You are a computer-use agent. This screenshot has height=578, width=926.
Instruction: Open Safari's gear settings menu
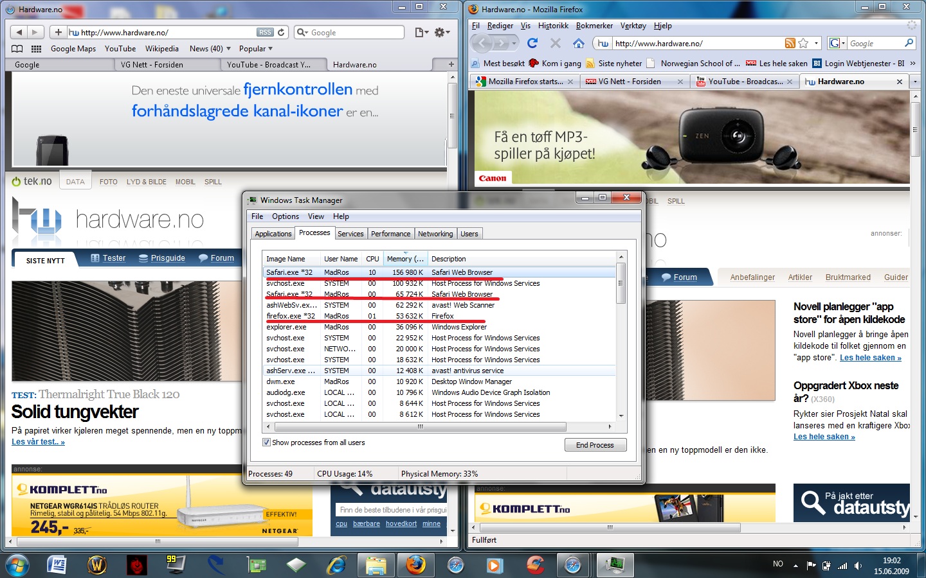coord(442,32)
